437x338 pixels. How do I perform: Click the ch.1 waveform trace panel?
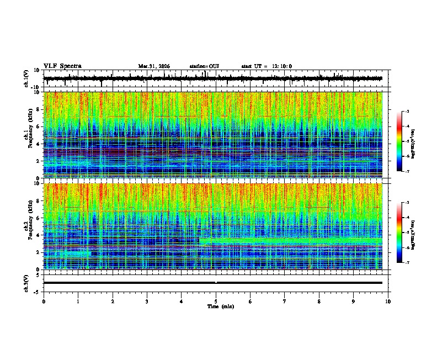[x=216, y=78]
